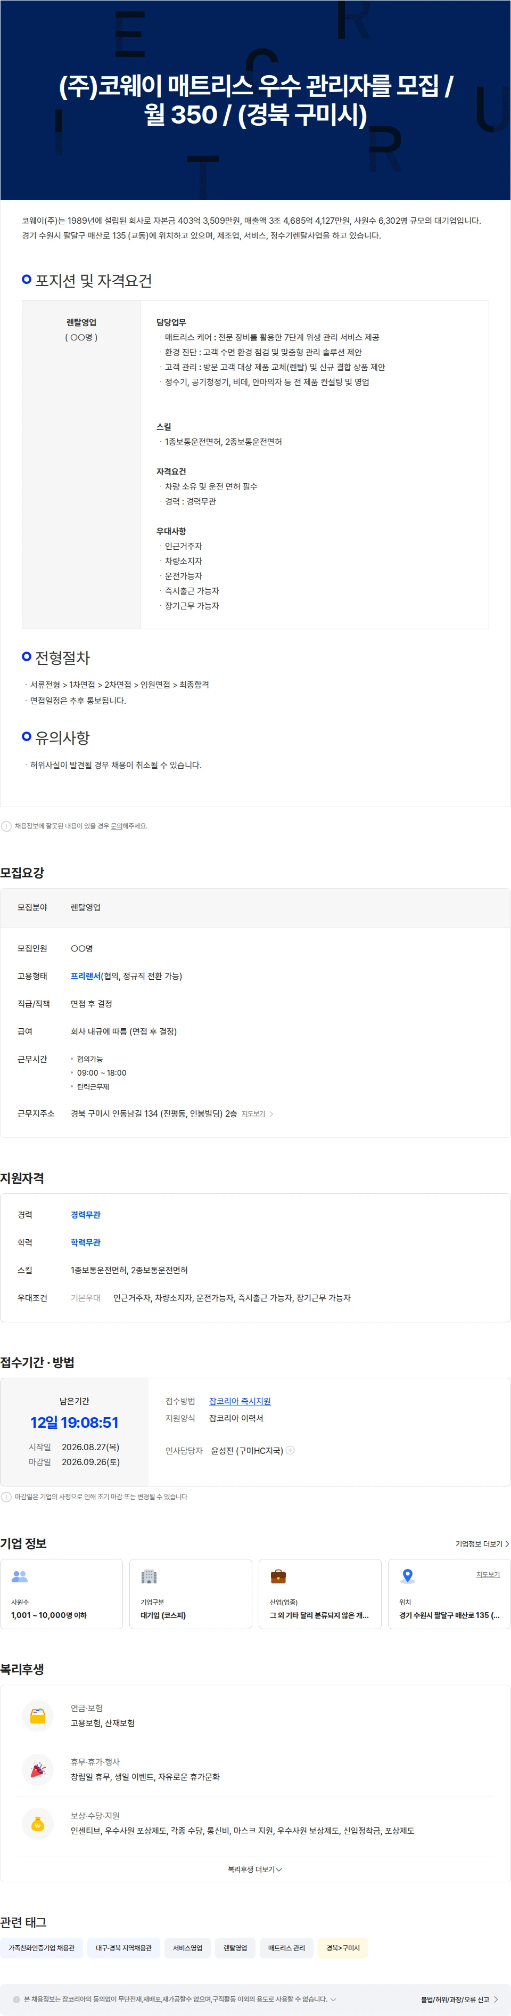Image resolution: width=511 pixels, height=2016 pixels.
Task: Click 창립일 휴무, 생일 이벤트 benefit text
Action: point(145,1777)
